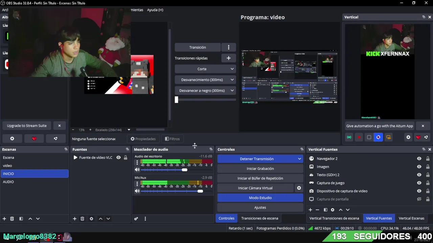Toggle lock of Fuente de vídeo VLC
Image resolution: width=433 pixels, height=243 pixels.
click(126, 158)
